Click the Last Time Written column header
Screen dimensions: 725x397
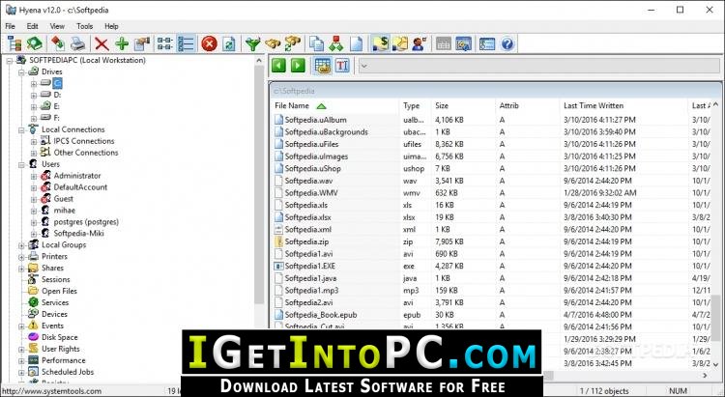coord(594,105)
